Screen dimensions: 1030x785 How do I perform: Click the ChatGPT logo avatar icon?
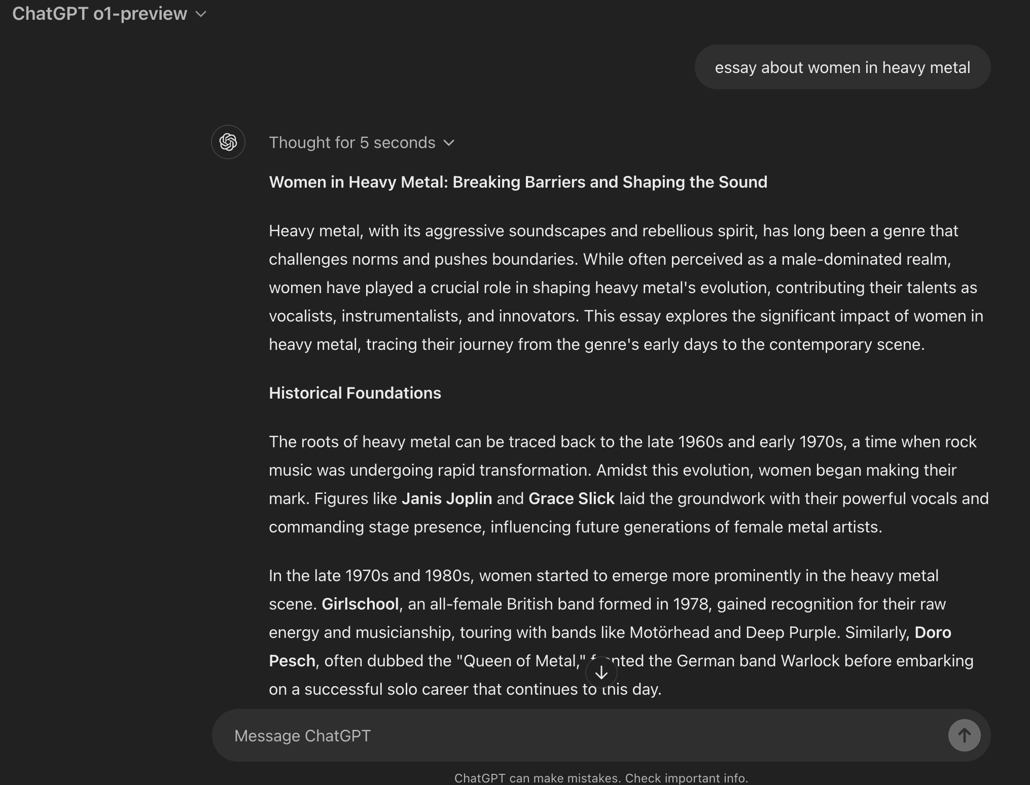pyautogui.click(x=228, y=142)
